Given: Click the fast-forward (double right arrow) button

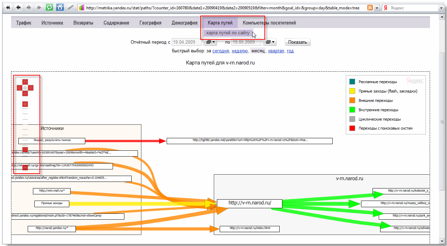Looking at the screenshot, I should (39, 7).
